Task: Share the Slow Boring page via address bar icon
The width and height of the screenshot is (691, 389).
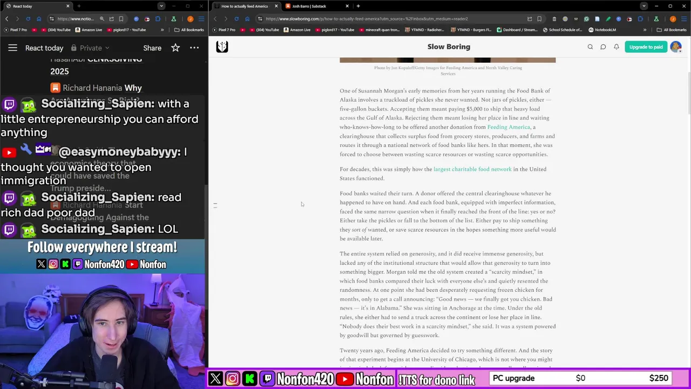Action: (530, 19)
